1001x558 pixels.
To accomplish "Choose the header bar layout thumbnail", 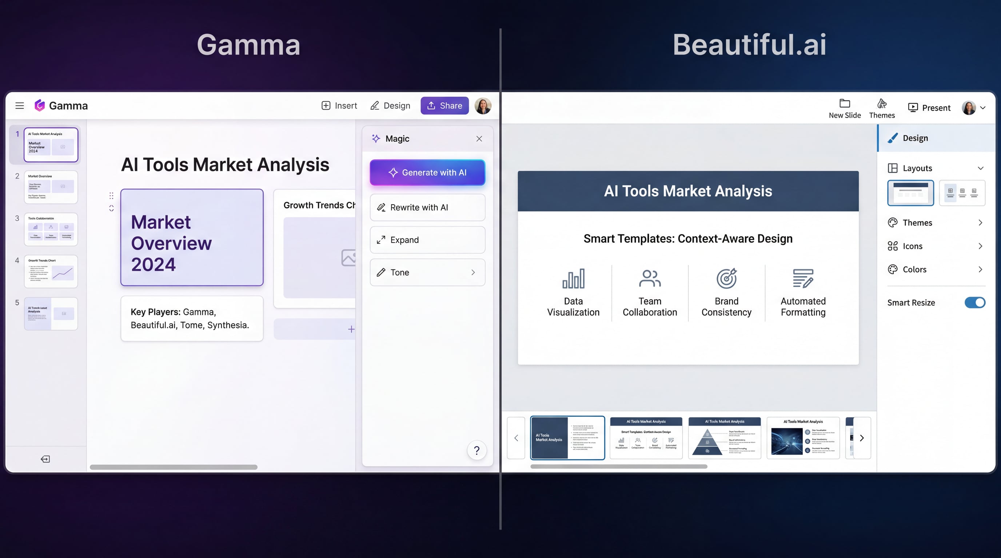I will [910, 193].
